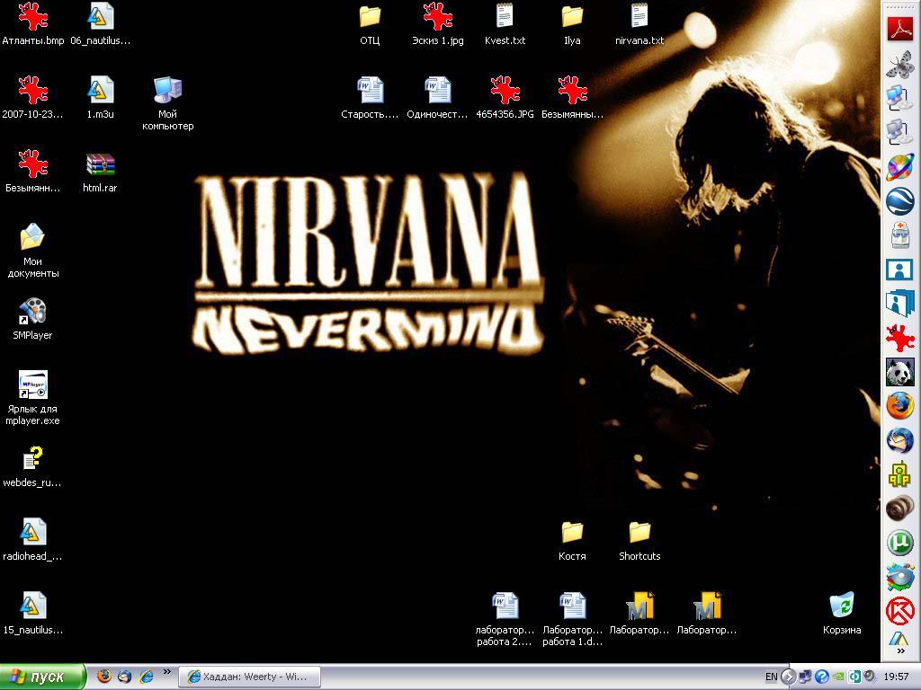The image size is (921, 690).
Task: Select the ОТЦ folder on desktop
Action: (370, 24)
